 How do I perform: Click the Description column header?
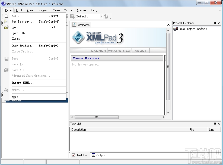129,129
